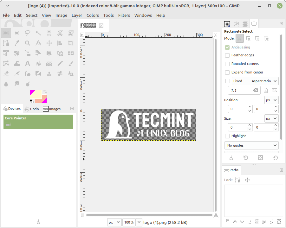Activate the Scissors Select tool
Viewport: 286px width, 228px height.
coord(60,33)
